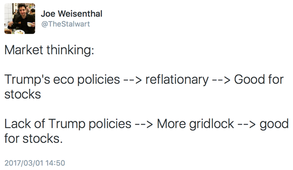Open the @TheStalwart handle link

click(65, 24)
